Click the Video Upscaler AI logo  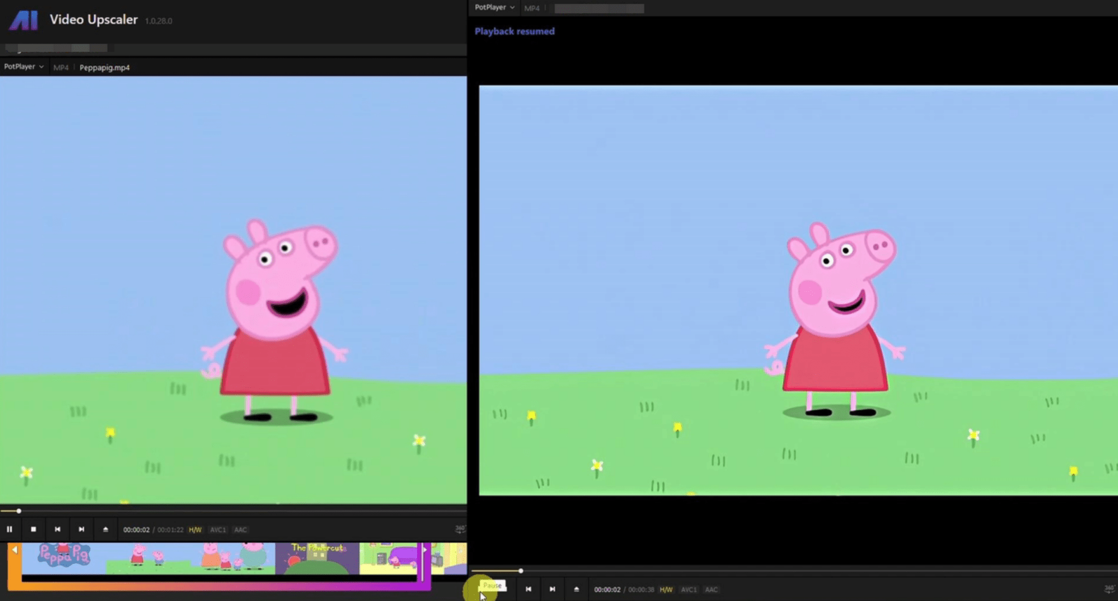coord(23,20)
